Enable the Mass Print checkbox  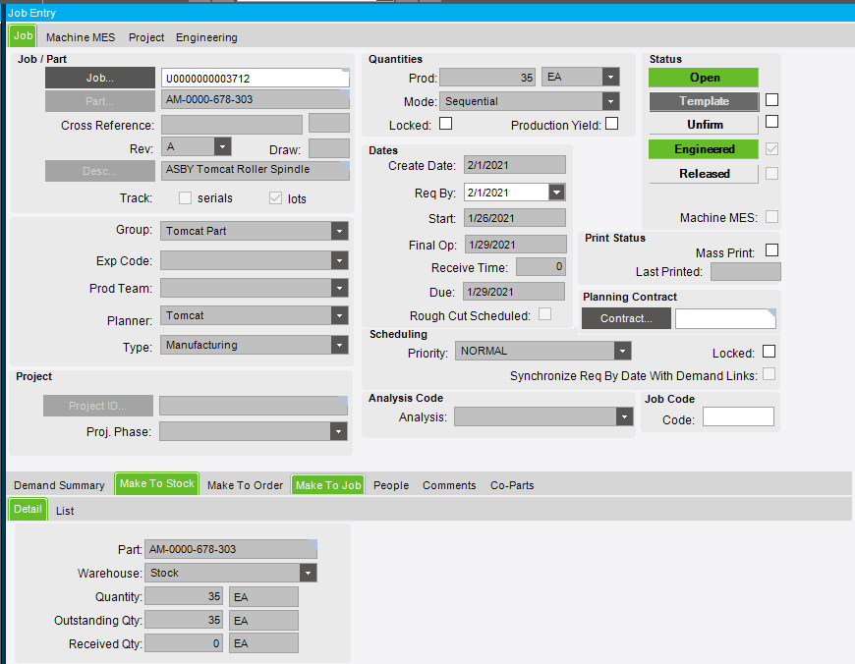point(771,250)
